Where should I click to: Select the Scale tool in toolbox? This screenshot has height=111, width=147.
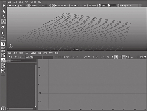[x=3, y=32]
